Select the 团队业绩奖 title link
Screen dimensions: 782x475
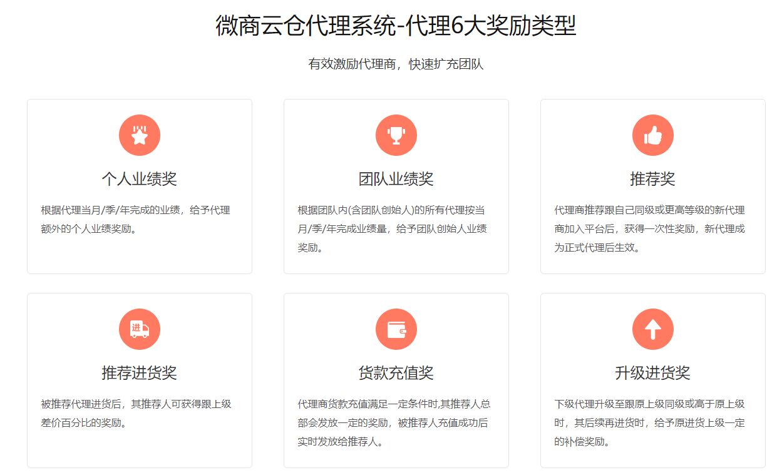(x=396, y=178)
